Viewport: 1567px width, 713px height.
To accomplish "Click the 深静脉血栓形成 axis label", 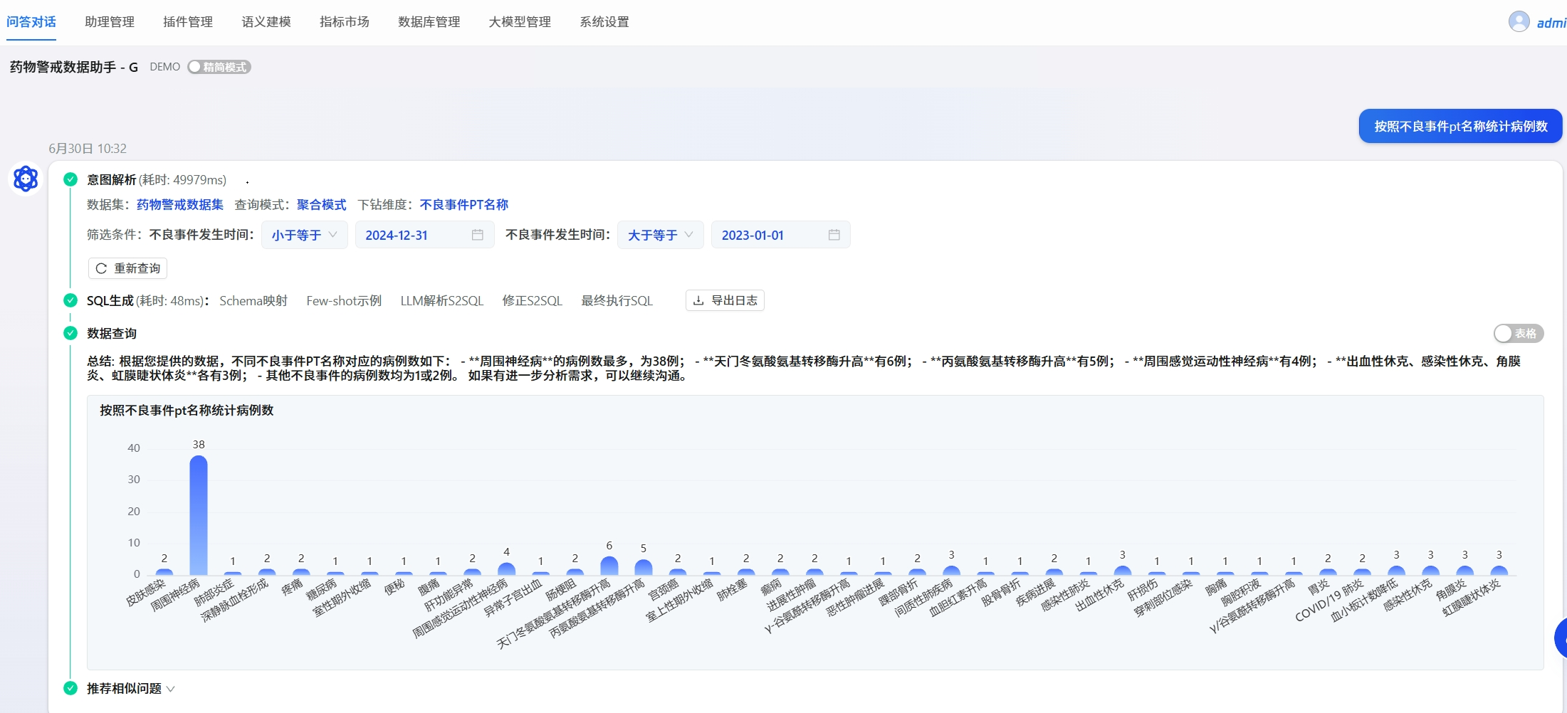I will (235, 601).
